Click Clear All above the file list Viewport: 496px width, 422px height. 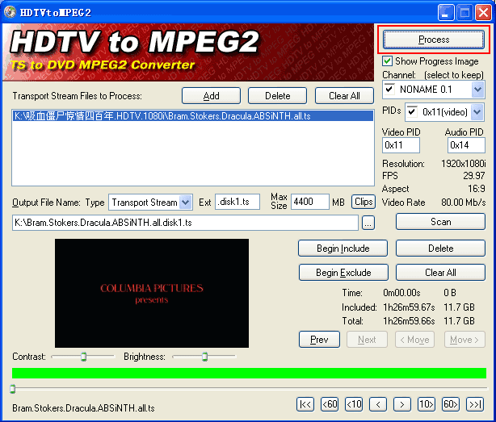(x=344, y=96)
